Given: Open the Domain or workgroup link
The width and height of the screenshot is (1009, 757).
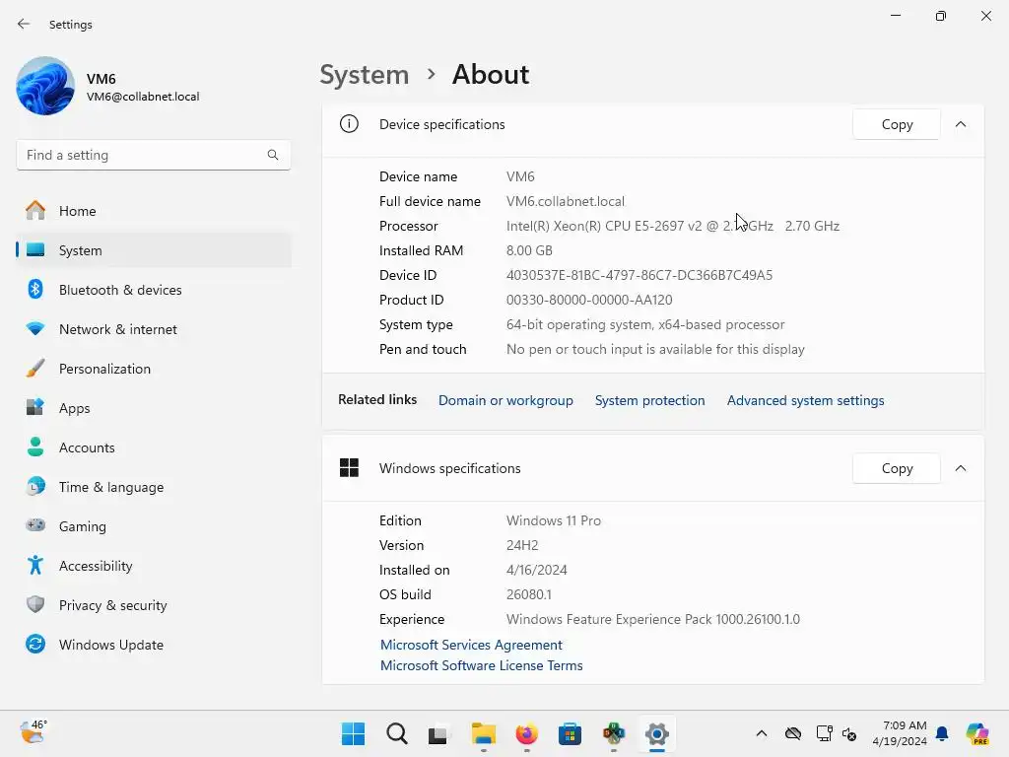Looking at the screenshot, I should click(x=505, y=400).
